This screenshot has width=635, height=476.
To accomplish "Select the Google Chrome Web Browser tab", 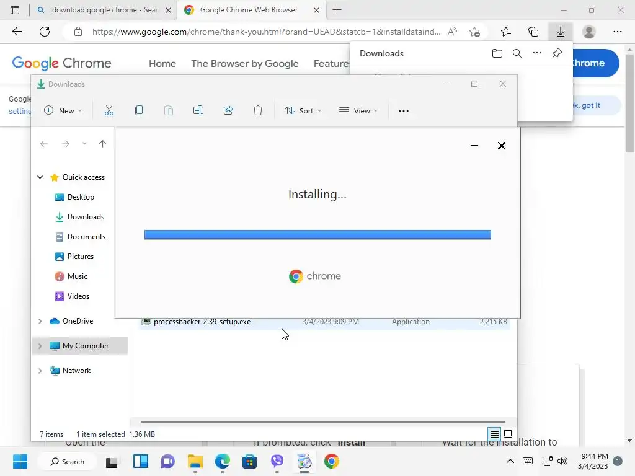I will (251, 10).
